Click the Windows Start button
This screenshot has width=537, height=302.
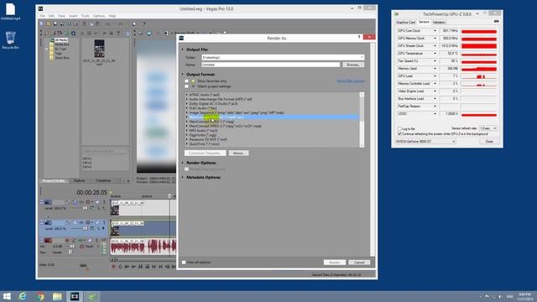[7, 296]
